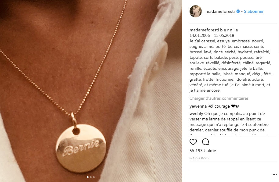Like the post with heart icon
279x182 pixels.
click(x=193, y=142)
